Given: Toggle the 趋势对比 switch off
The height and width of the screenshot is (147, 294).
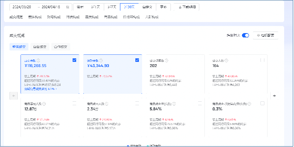Looking at the screenshot, I should click(245, 35).
